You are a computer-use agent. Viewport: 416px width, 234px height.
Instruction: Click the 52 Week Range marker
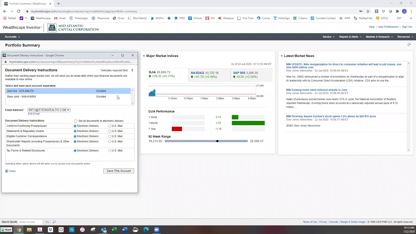pyautogui.click(x=217, y=141)
